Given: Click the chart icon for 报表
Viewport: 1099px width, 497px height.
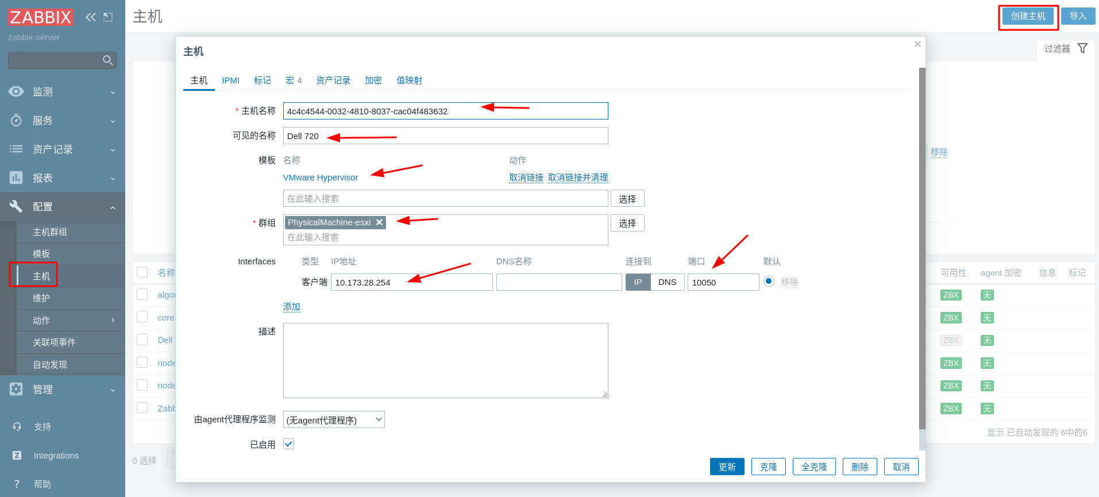Looking at the screenshot, I should [16, 178].
